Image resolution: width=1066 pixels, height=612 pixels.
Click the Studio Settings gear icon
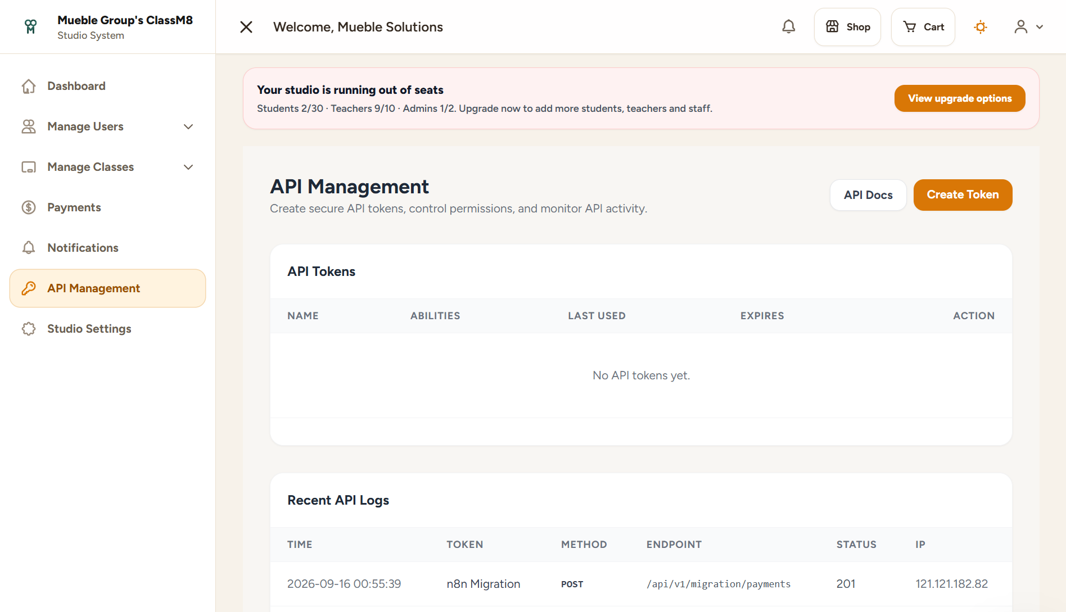29,329
